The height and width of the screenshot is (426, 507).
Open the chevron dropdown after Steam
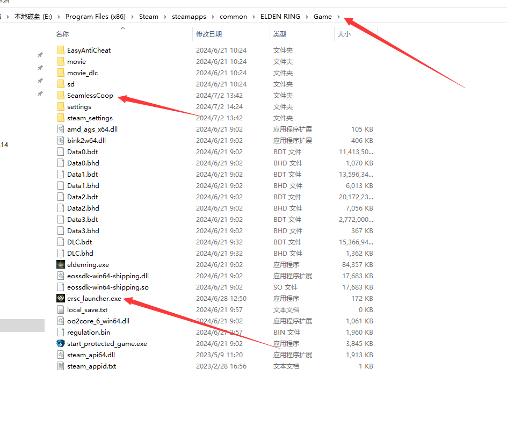pos(165,17)
